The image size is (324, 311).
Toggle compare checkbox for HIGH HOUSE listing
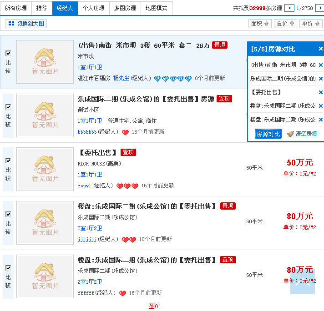(8, 161)
